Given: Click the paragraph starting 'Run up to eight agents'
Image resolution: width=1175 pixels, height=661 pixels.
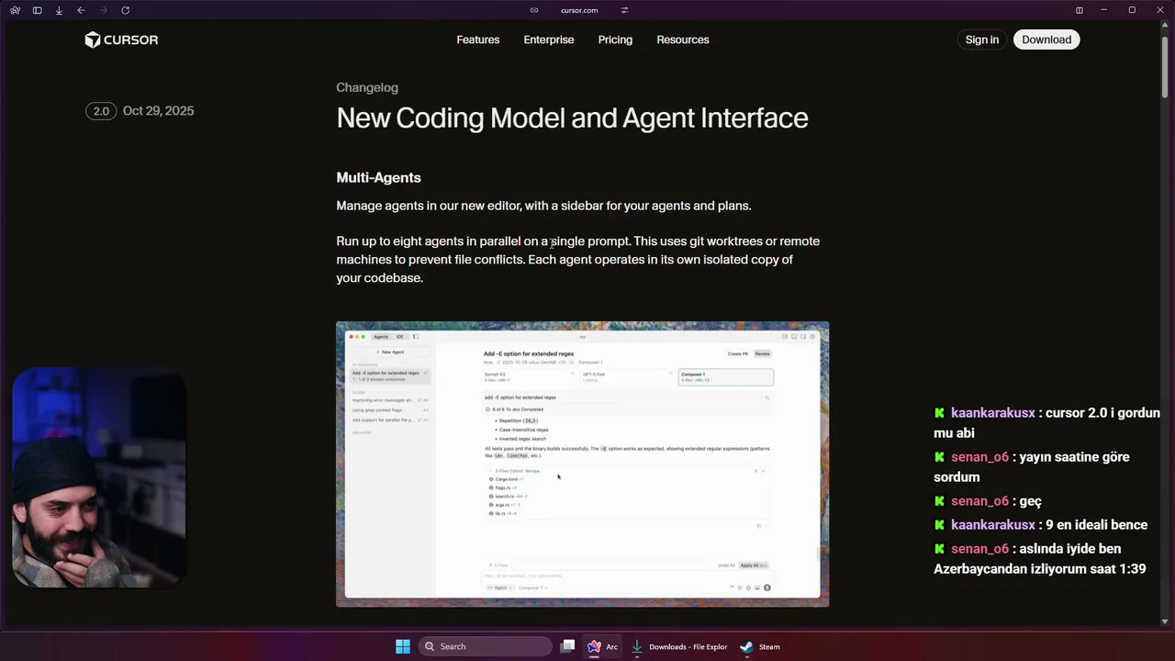Looking at the screenshot, I should tap(578, 260).
